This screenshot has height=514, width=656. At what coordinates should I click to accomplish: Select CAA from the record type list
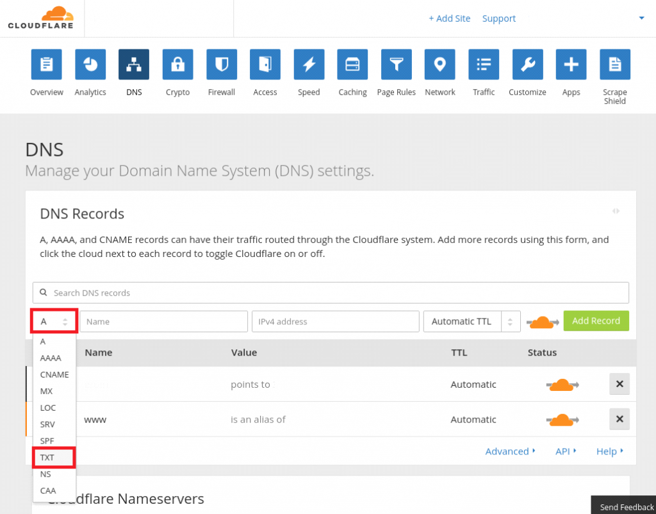click(54, 490)
